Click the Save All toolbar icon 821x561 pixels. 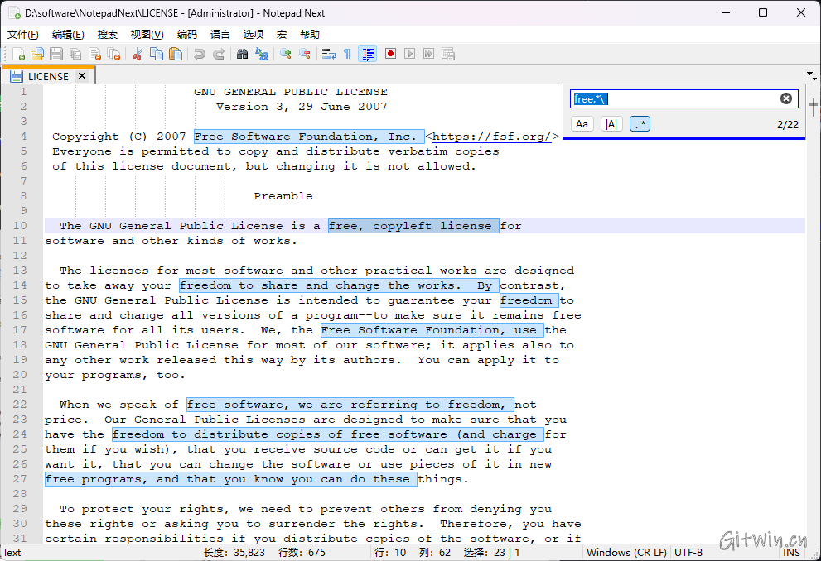coord(75,54)
